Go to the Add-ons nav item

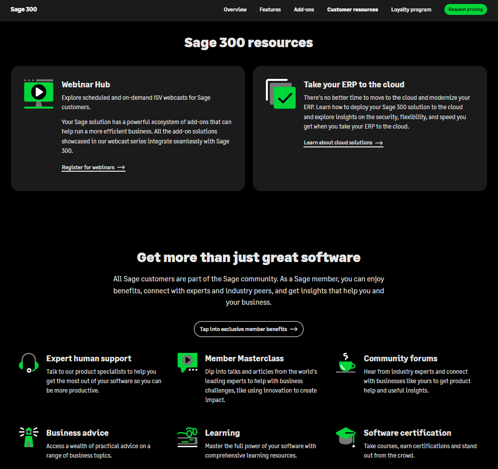[304, 9]
